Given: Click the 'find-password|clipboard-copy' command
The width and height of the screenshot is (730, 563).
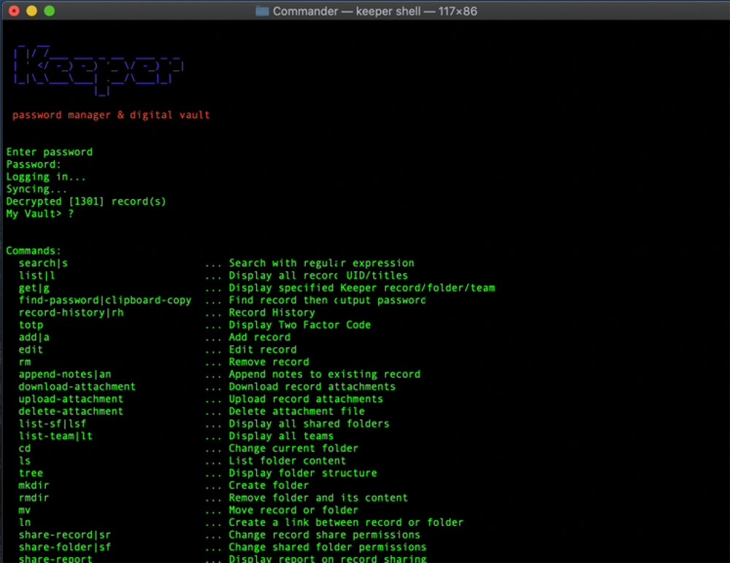Looking at the screenshot, I should (x=105, y=300).
